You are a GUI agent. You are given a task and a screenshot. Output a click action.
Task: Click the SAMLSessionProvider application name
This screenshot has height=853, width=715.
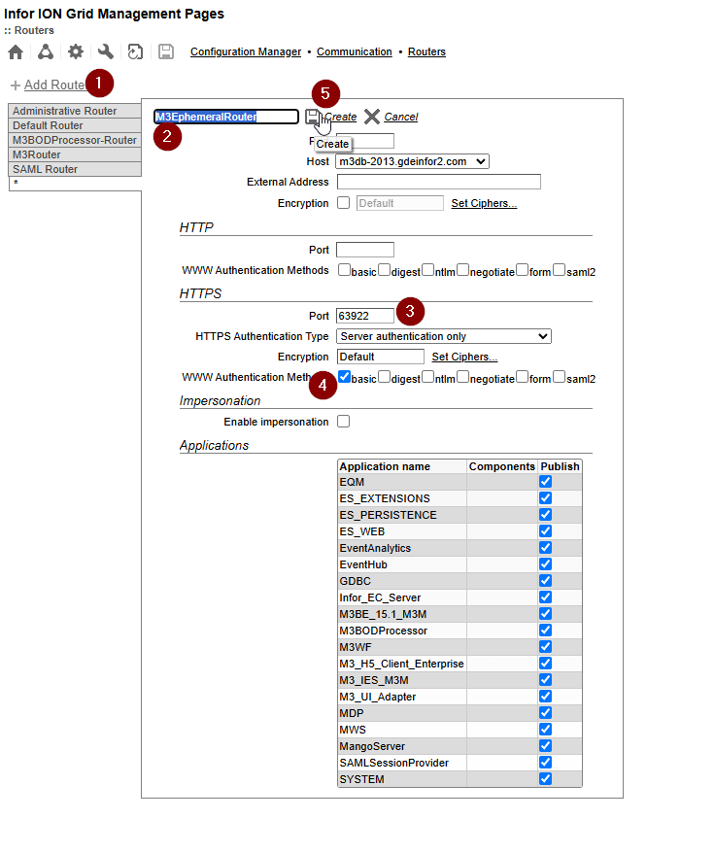(x=394, y=763)
